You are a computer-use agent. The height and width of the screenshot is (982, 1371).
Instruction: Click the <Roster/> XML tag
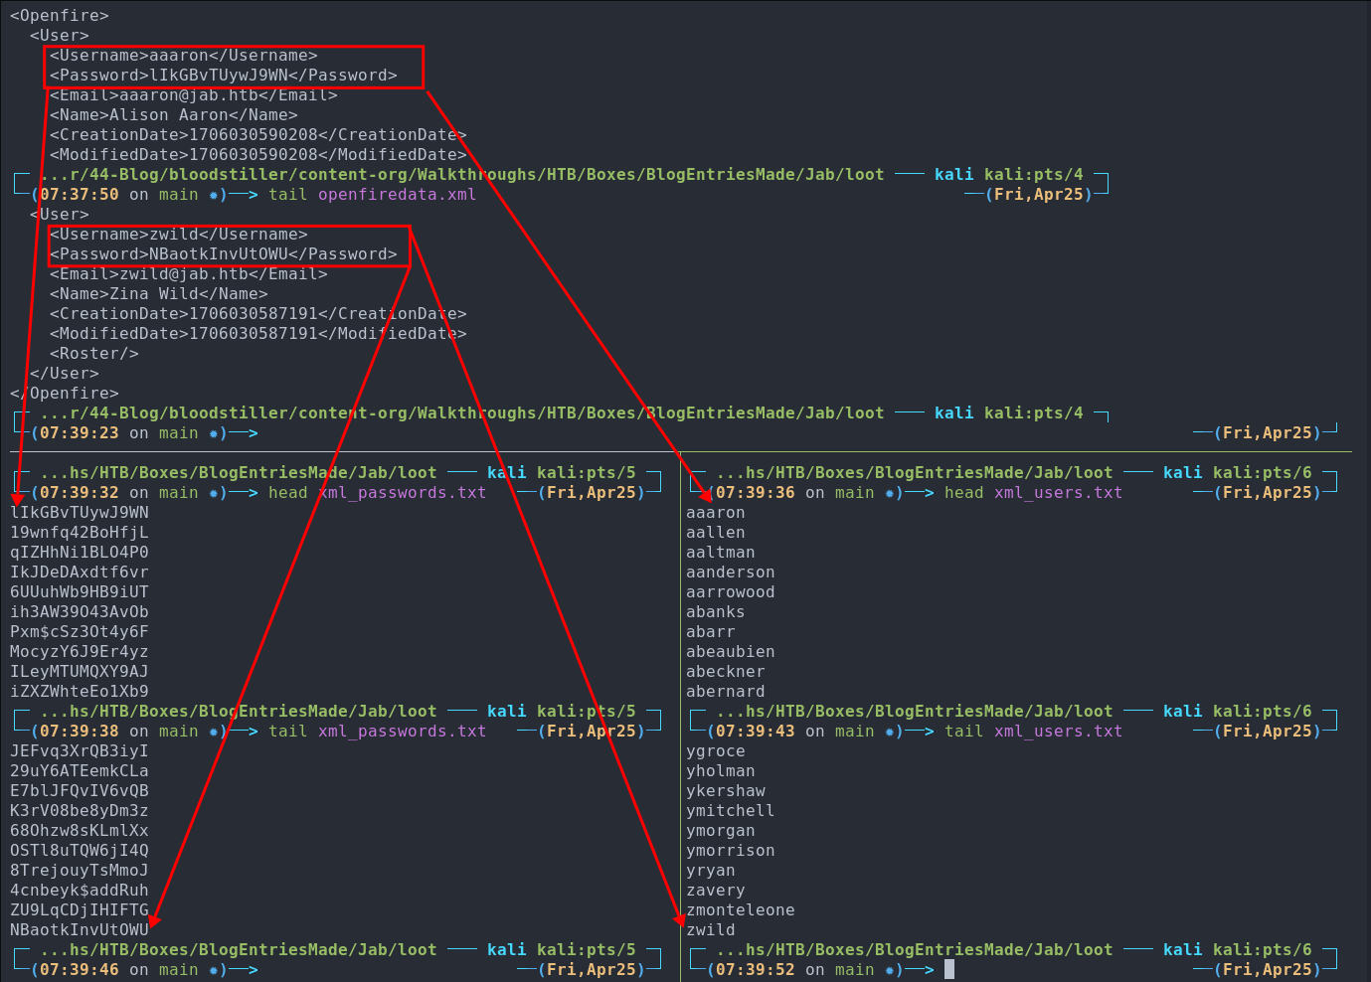(93, 354)
